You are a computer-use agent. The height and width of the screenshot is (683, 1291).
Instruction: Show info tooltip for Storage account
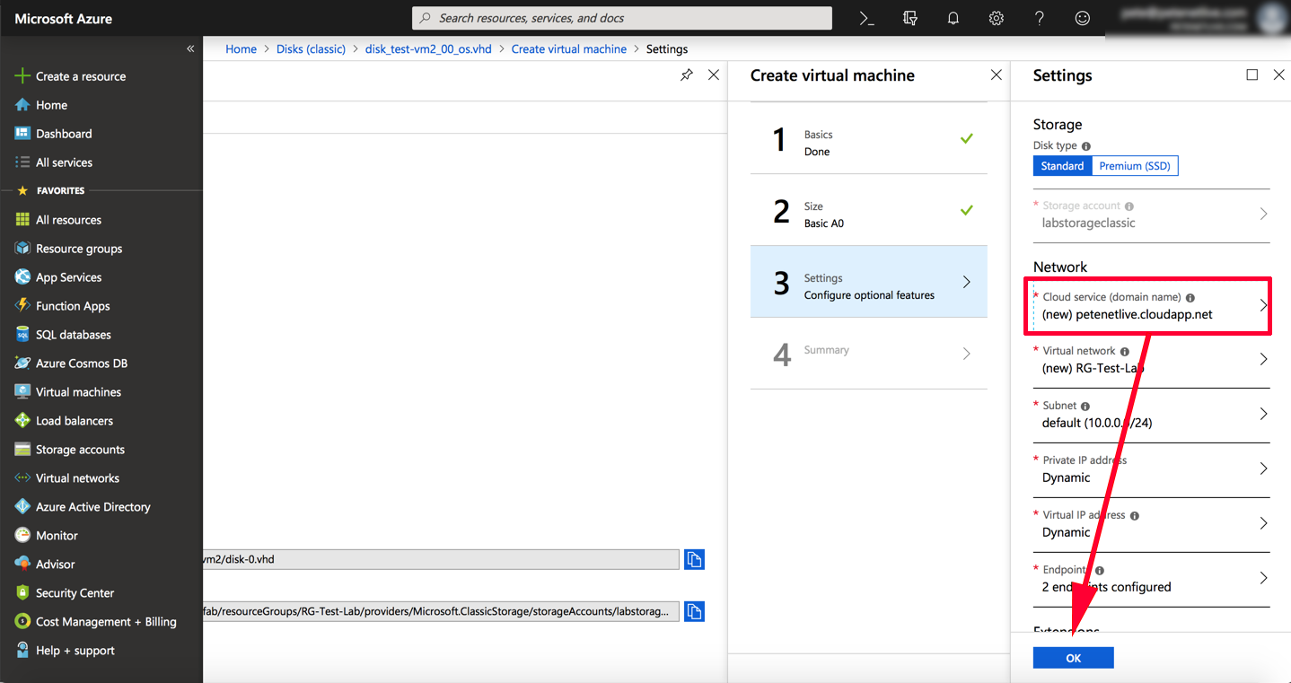click(1129, 206)
